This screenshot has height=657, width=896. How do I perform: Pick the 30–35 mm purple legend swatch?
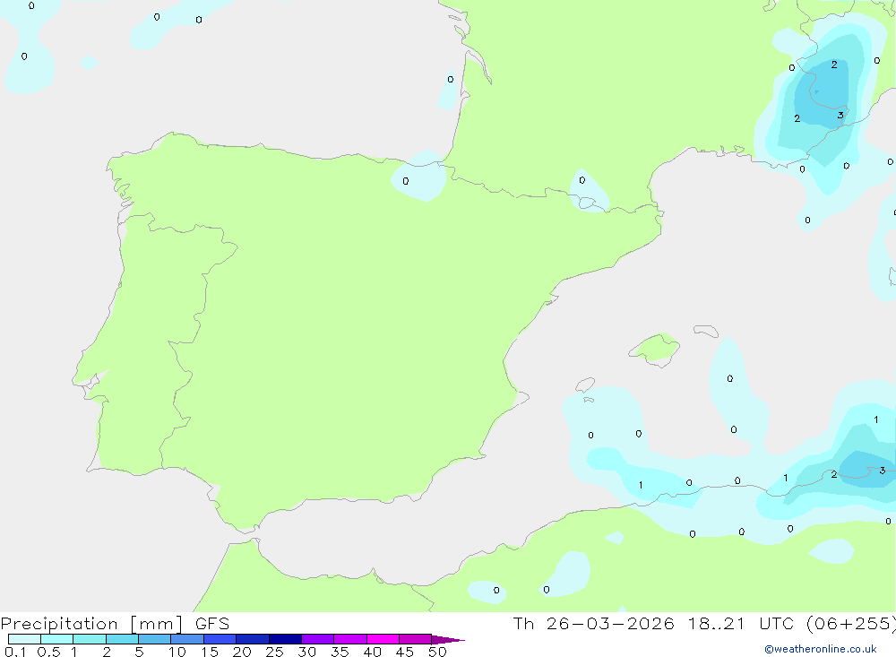(318, 639)
